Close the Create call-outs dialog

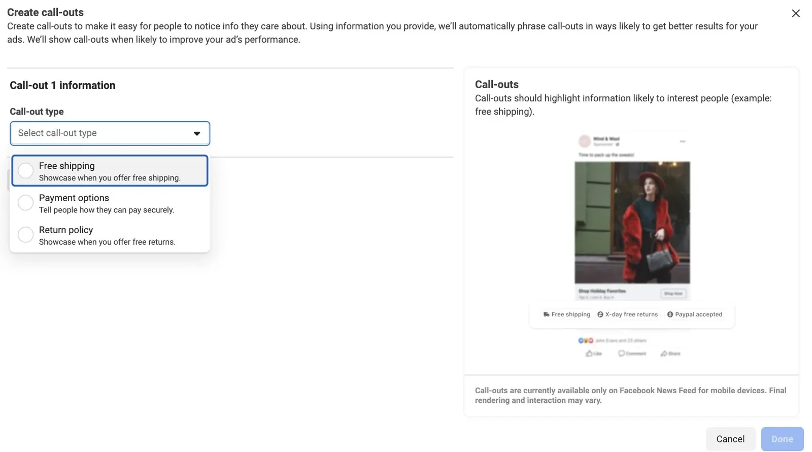coord(796,13)
